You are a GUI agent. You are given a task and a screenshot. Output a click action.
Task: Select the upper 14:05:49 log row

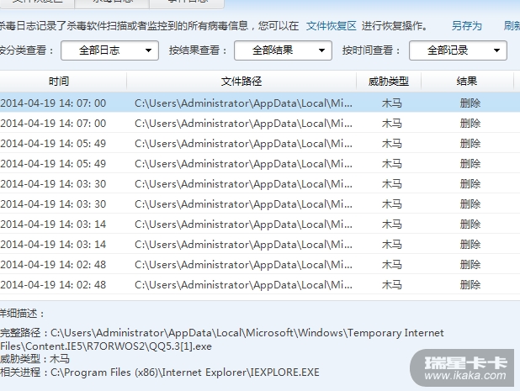coord(260,144)
